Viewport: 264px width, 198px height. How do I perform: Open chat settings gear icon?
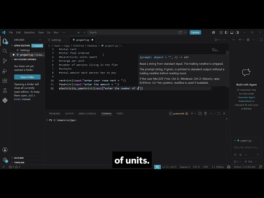248,40
